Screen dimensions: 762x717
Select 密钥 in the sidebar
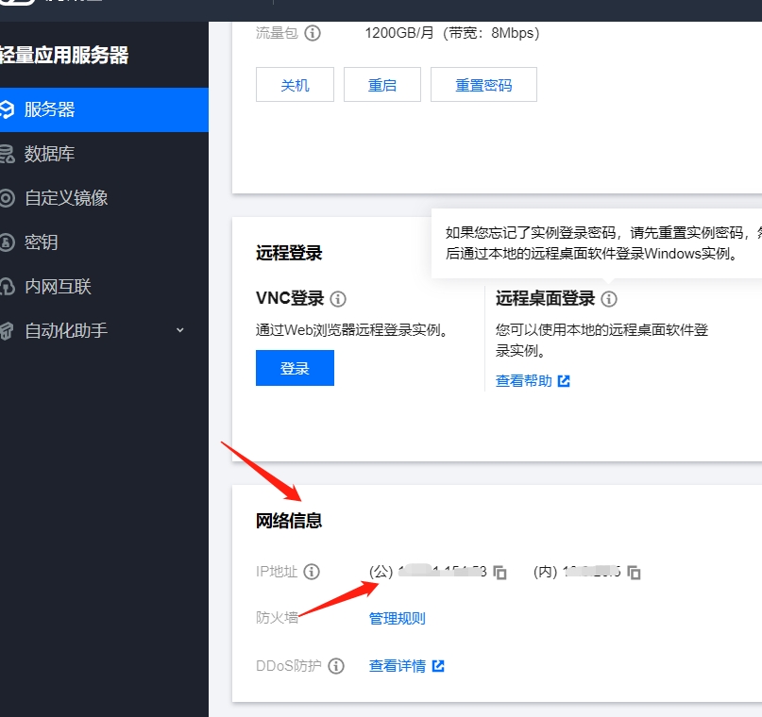41,242
